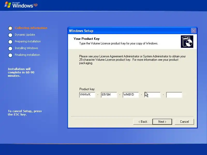207x155 pixels.
Task: Click the 'Type the Volume License product key' subtitle
Action: point(119,43)
